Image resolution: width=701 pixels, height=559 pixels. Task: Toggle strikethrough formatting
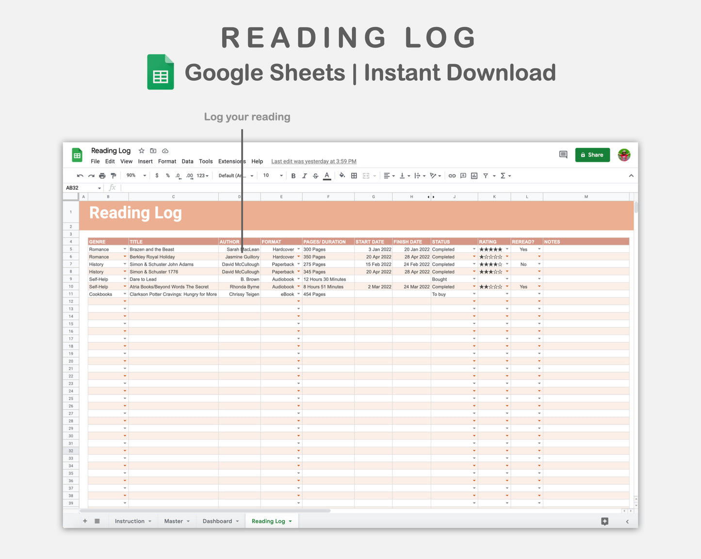(x=315, y=176)
